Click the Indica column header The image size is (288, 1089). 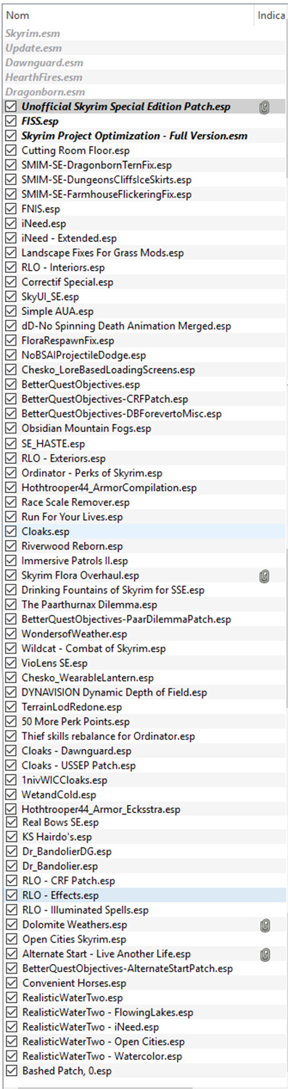(x=271, y=15)
